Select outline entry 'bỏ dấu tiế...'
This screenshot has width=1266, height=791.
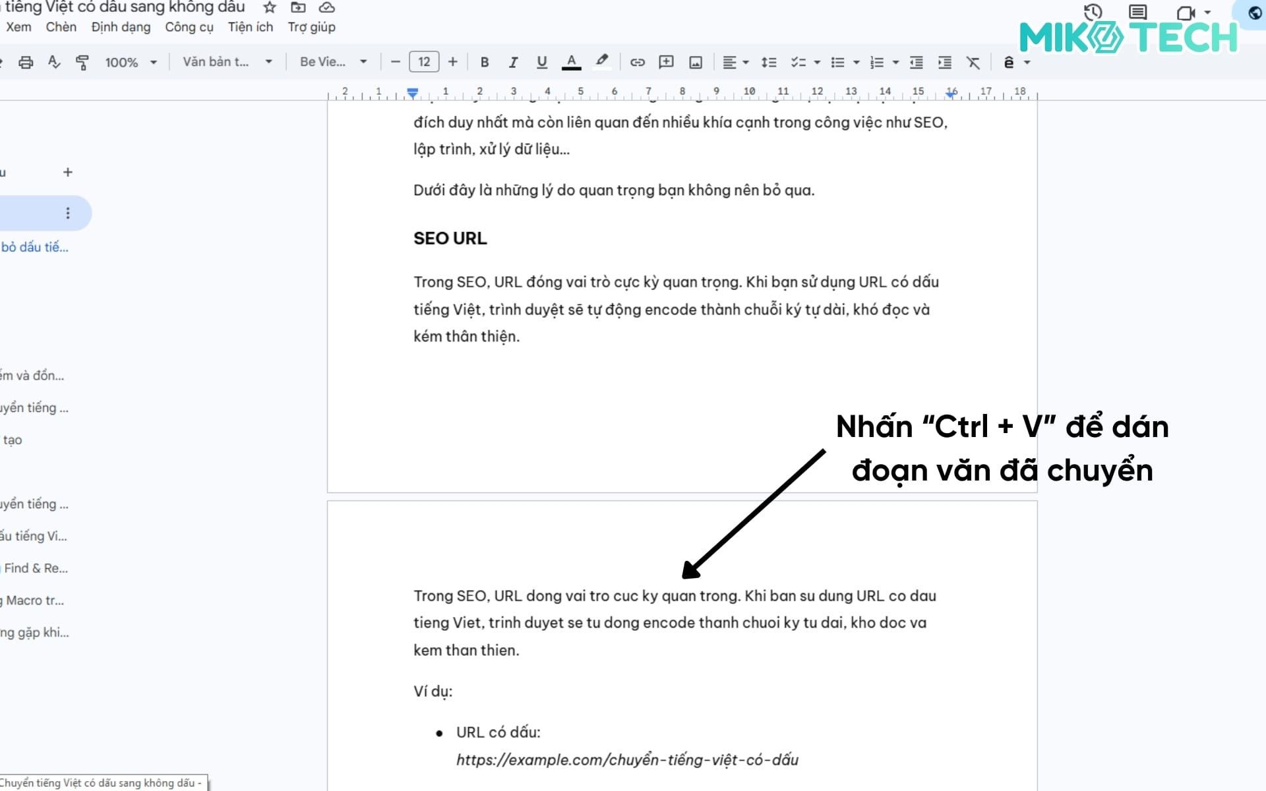pos(35,247)
